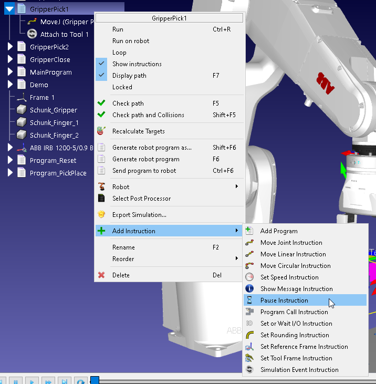
Task: Collapse the GripperPick1 tree node
Action: (x=9, y=9)
